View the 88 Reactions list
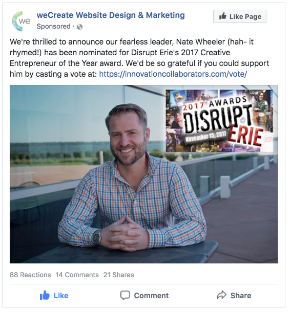 (30, 275)
